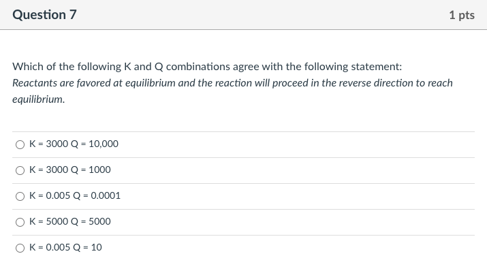The height and width of the screenshot is (273, 487).
Task: Click the 'Which of the following K and Q' prompt line
Action: (207, 67)
